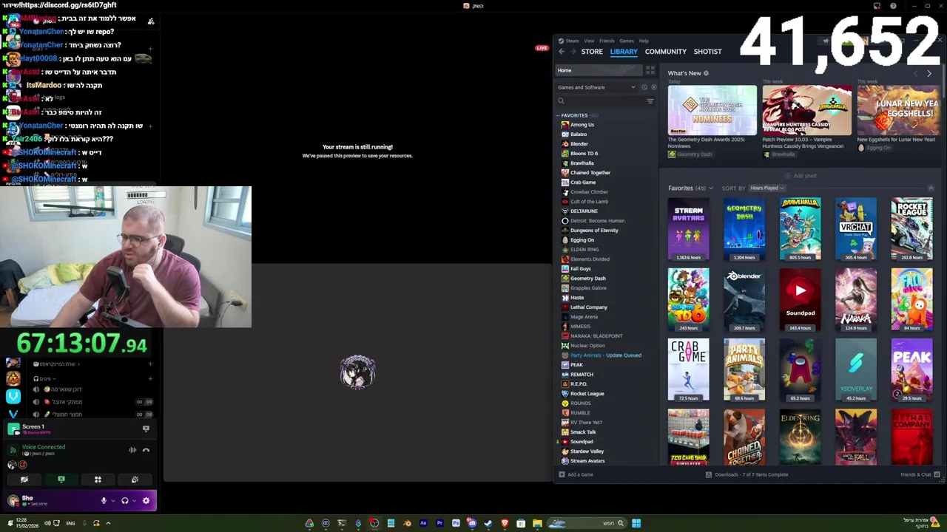Screen dimensions: 947x532
Task: Open Games and Software filter dropdown
Action: point(596,87)
